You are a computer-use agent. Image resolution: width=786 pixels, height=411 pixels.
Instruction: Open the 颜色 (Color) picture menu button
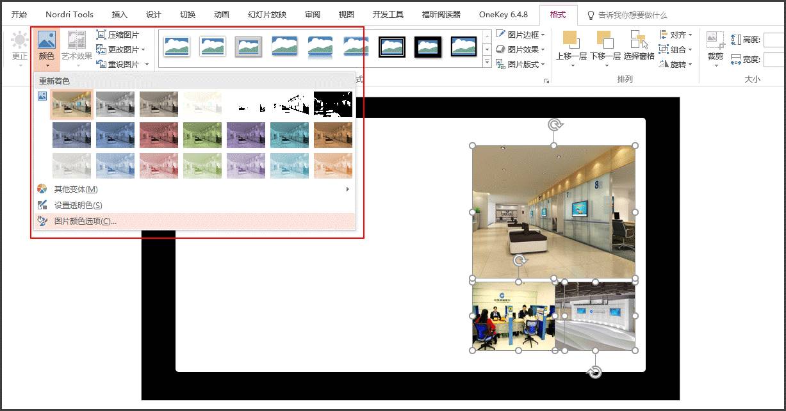(x=47, y=49)
